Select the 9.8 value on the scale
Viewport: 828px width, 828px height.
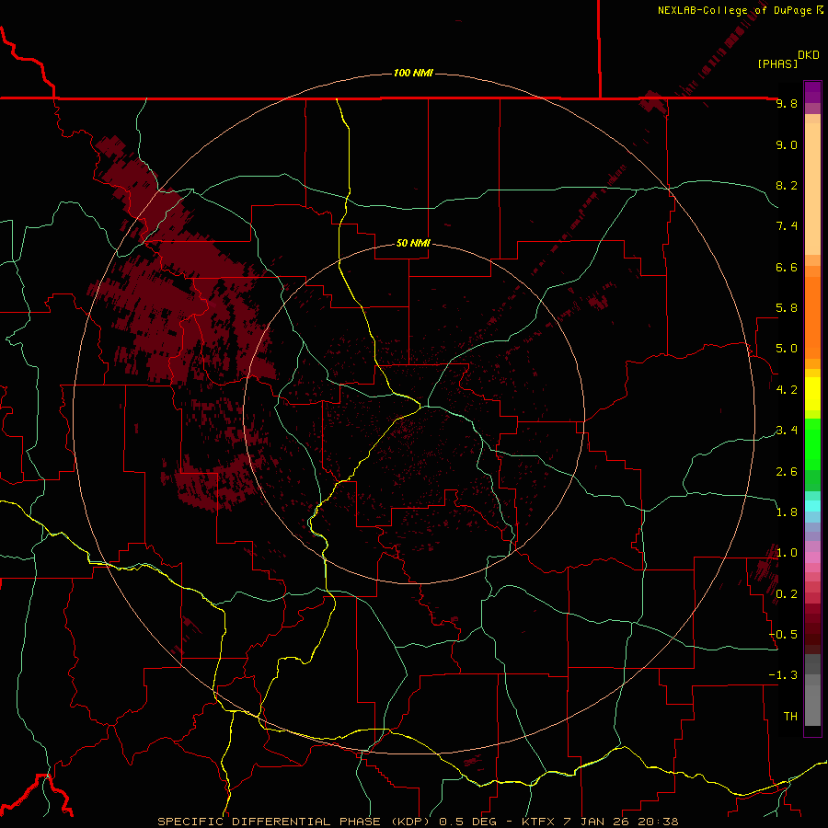[787, 103]
